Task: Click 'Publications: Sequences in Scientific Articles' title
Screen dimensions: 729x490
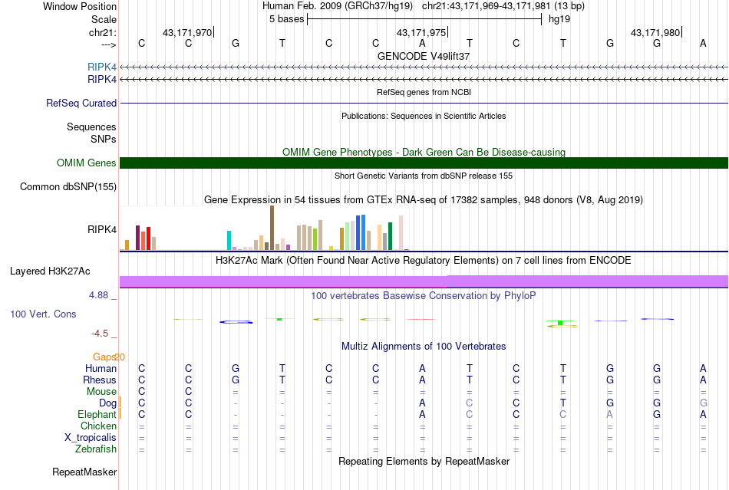Action: tap(424, 116)
